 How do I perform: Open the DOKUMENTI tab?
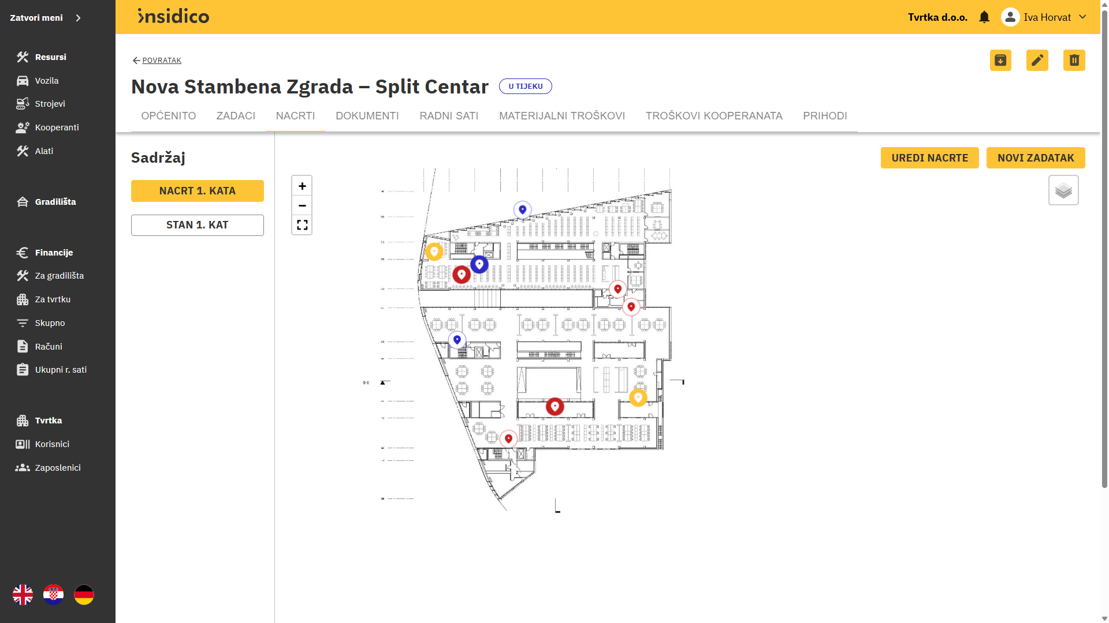click(367, 116)
